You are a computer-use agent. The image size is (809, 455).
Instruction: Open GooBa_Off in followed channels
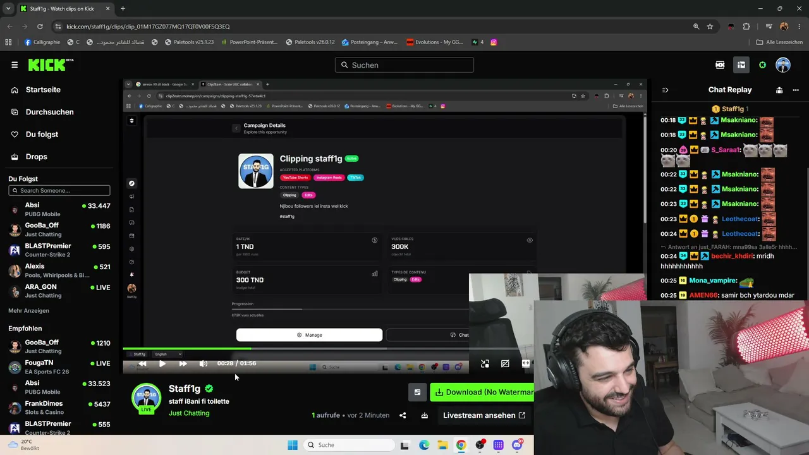pyautogui.click(x=59, y=229)
